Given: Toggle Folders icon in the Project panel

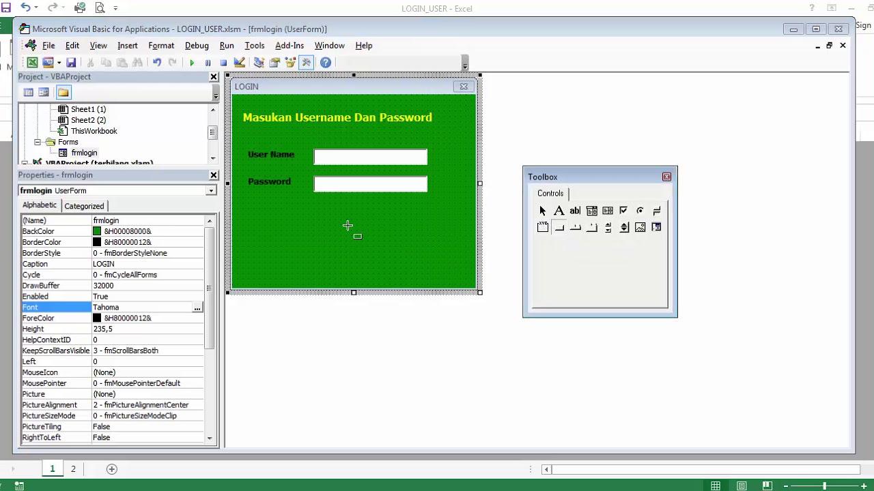Looking at the screenshot, I should [x=63, y=93].
